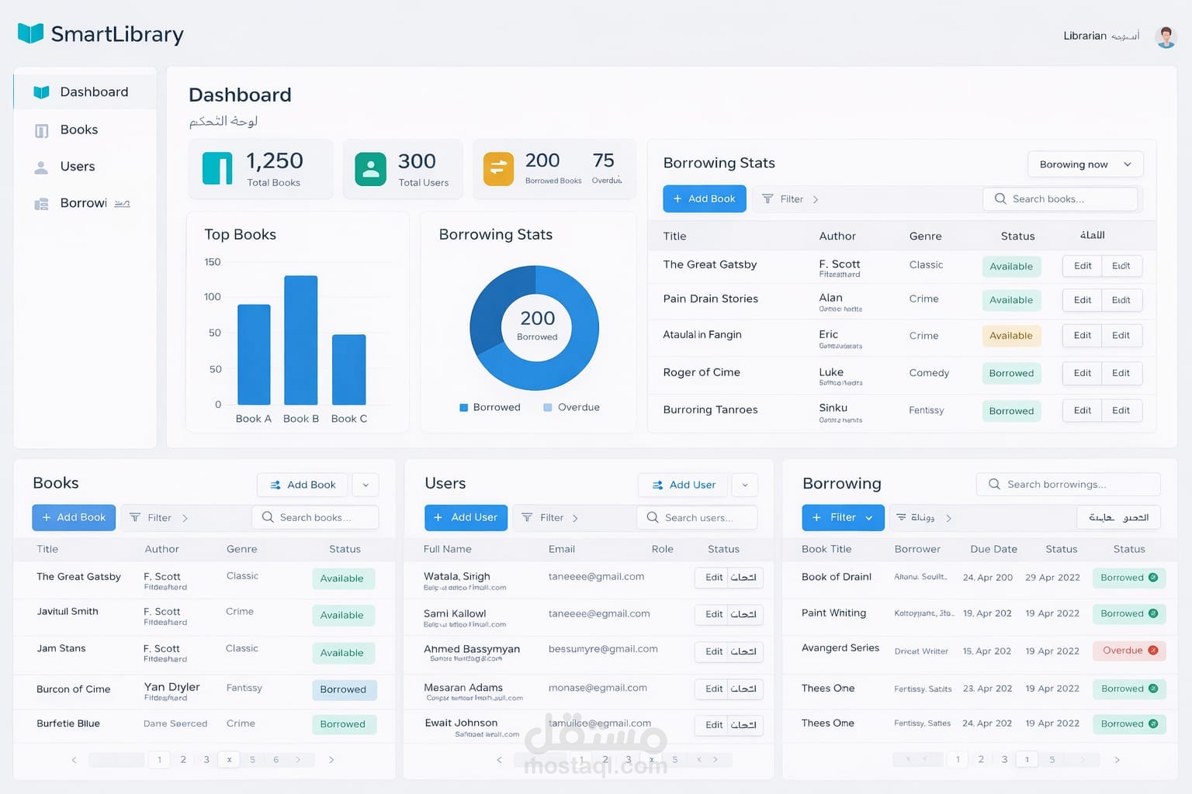Click blue Add User button in Users panel
Screen dimensions: 1192x794
pos(466,517)
